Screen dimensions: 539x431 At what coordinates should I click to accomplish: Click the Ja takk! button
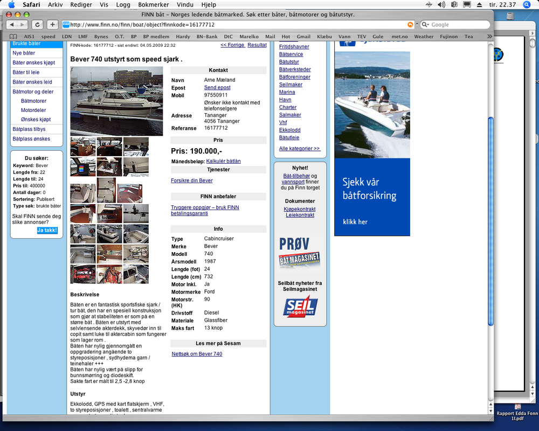click(47, 230)
